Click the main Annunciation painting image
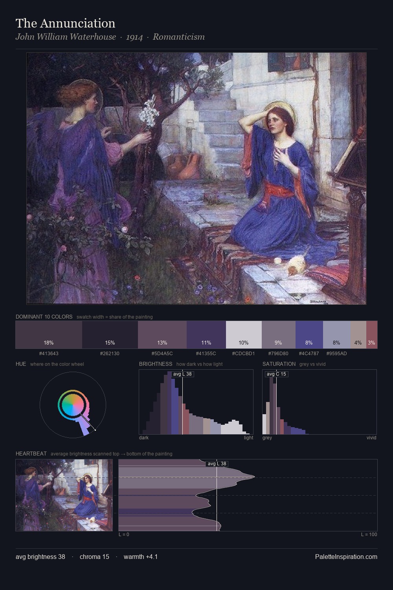 [x=196, y=179]
